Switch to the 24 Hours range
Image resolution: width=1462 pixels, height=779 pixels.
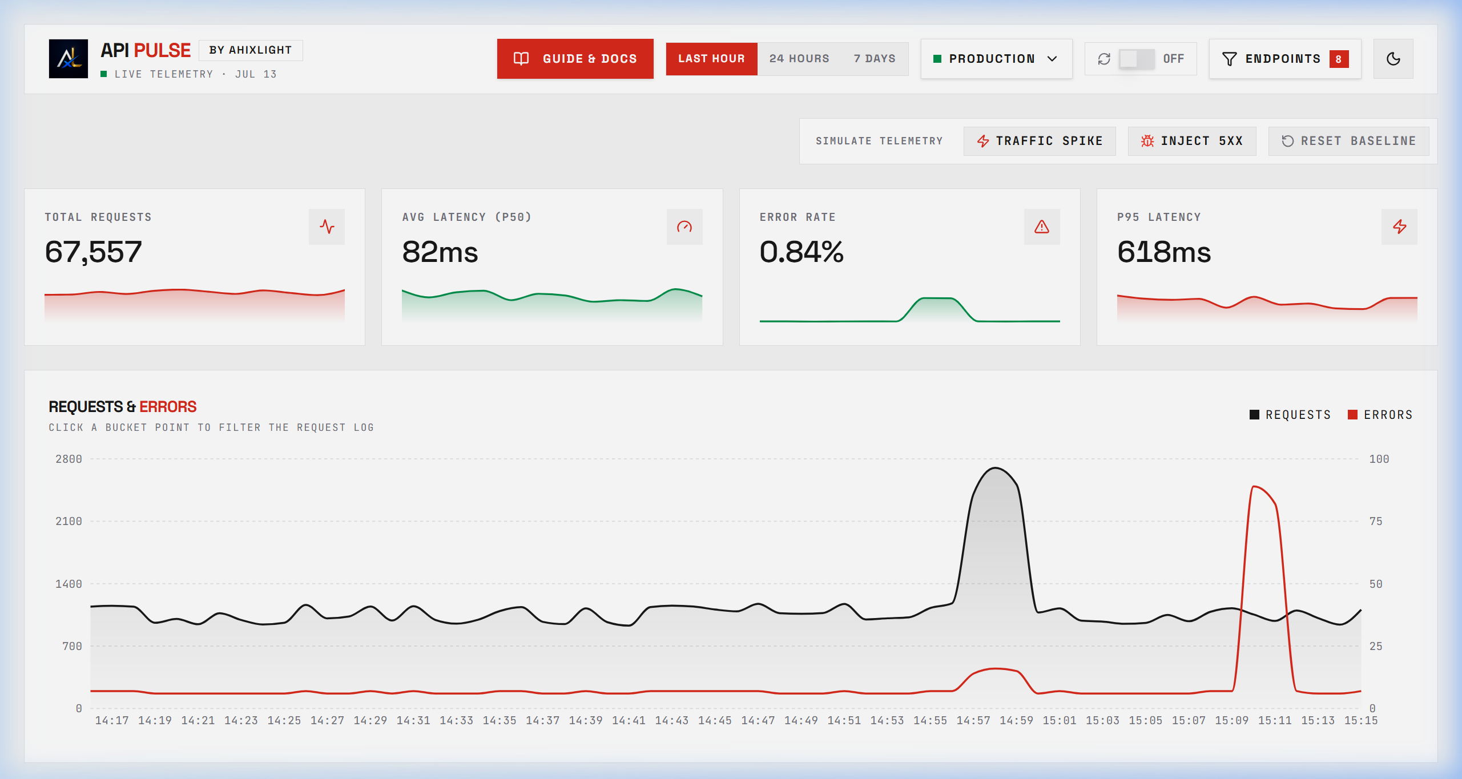pos(799,59)
